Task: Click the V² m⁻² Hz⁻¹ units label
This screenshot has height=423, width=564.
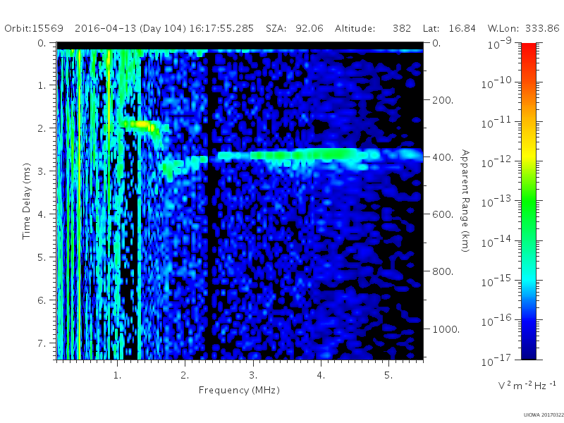Action: coord(527,385)
